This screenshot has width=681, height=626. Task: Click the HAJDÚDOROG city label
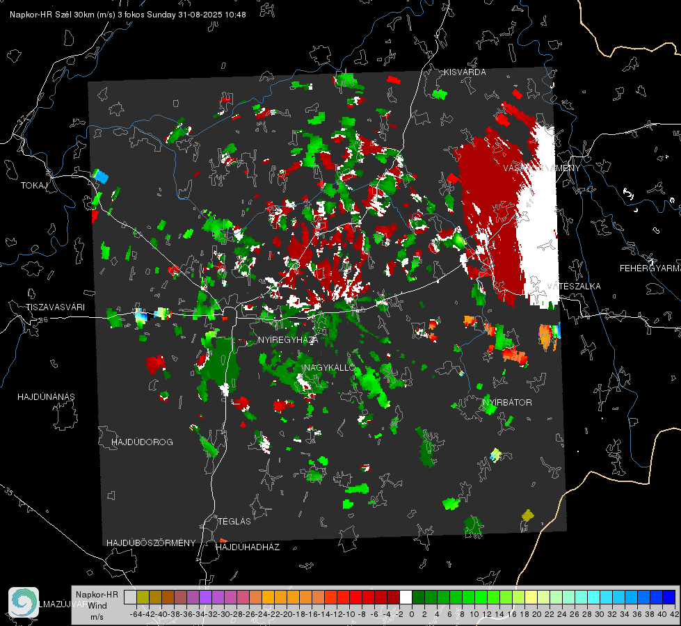pos(142,442)
